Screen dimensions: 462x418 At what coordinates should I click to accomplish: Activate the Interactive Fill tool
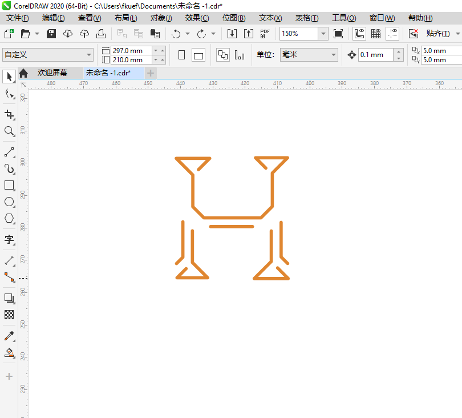pyautogui.click(x=9, y=352)
